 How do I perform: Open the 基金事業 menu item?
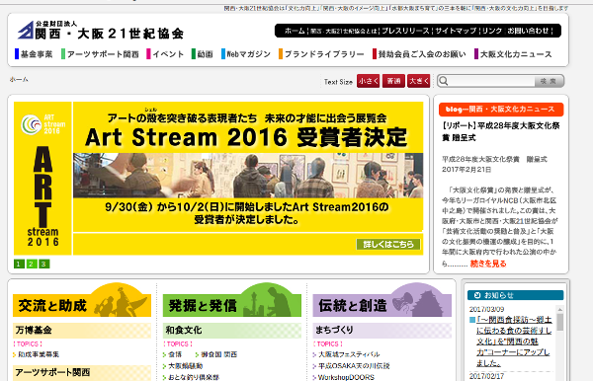[34, 54]
